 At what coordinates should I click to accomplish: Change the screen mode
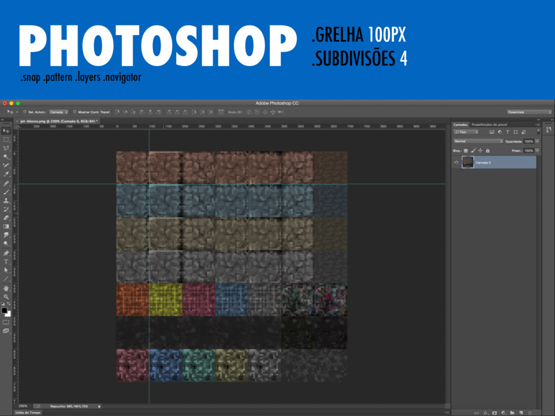pos(6,331)
